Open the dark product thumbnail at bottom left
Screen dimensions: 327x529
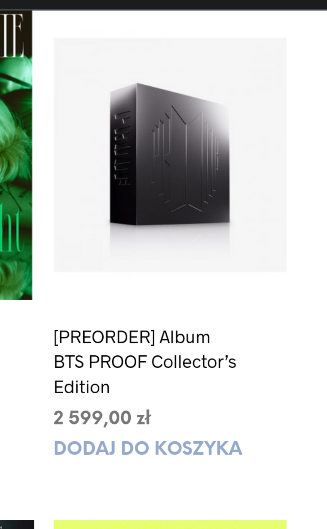coord(17,524)
